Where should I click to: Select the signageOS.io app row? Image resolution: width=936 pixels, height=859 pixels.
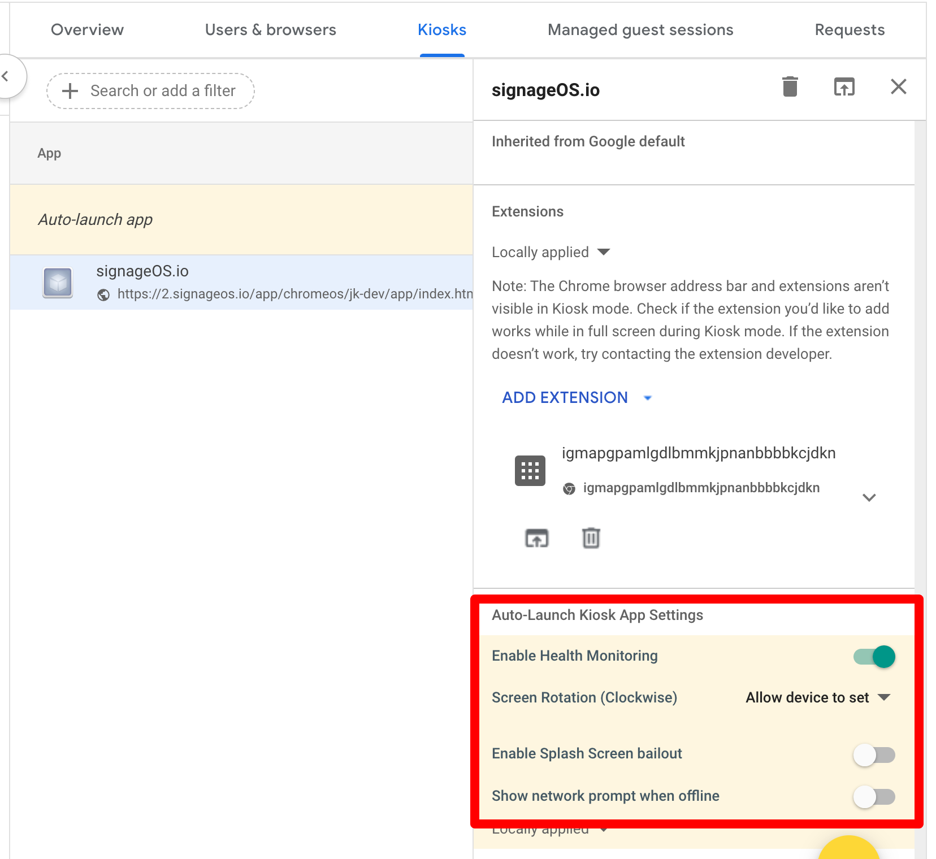click(x=241, y=282)
